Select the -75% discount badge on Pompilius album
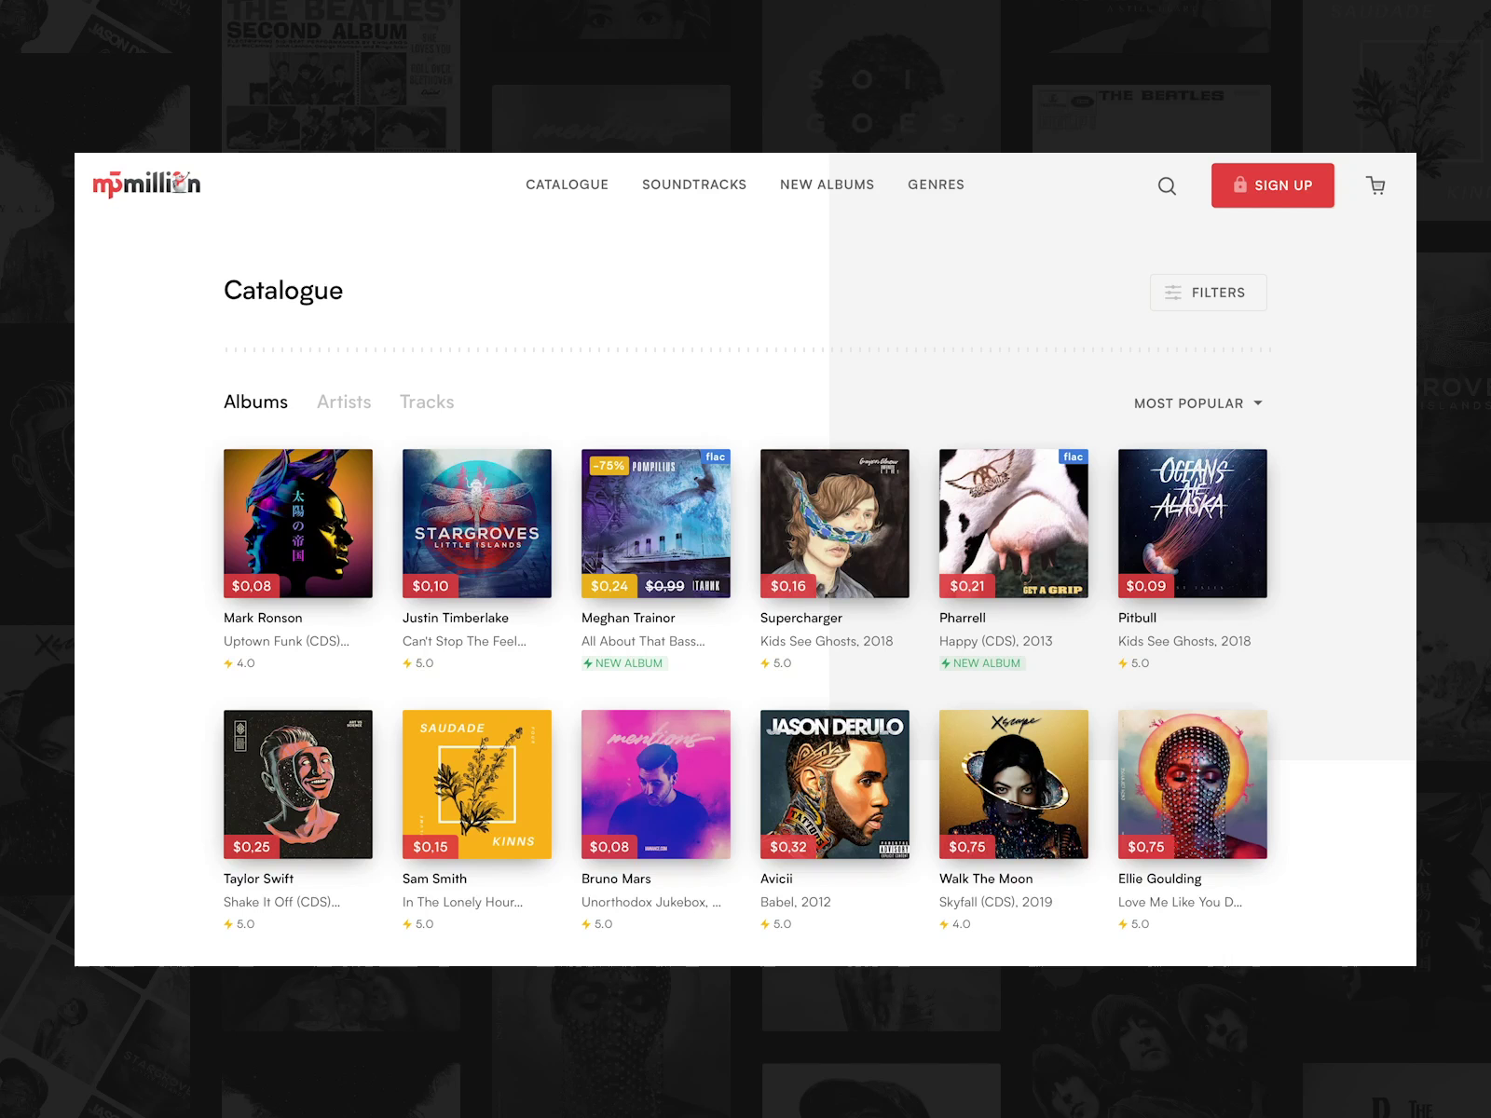This screenshot has width=1491, height=1118. (x=608, y=465)
